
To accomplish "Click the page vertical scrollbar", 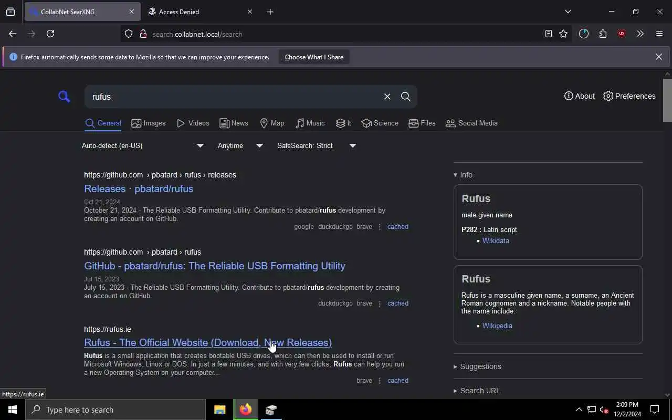I will [667, 100].
